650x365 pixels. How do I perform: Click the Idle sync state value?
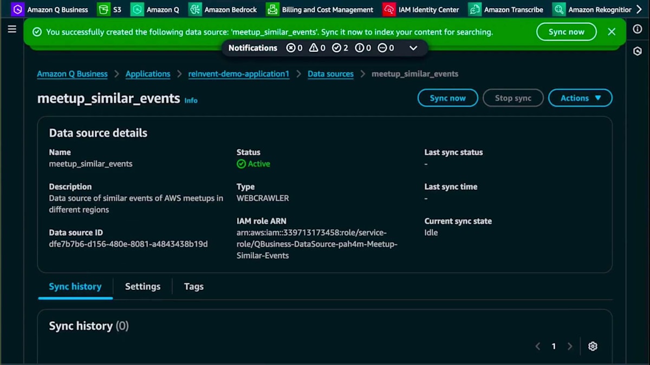(431, 233)
